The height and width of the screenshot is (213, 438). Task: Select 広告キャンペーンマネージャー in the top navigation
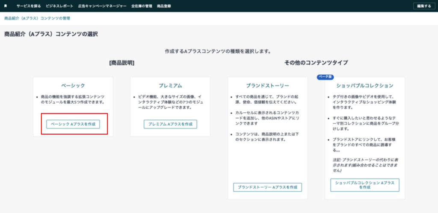click(103, 6)
